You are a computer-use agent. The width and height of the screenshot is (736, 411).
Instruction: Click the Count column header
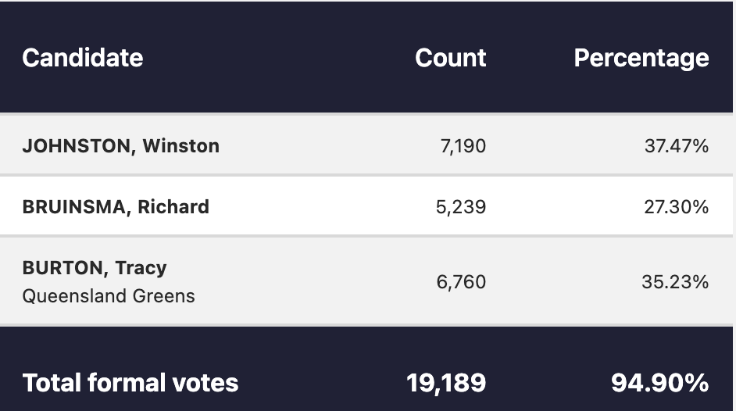[x=450, y=58]
